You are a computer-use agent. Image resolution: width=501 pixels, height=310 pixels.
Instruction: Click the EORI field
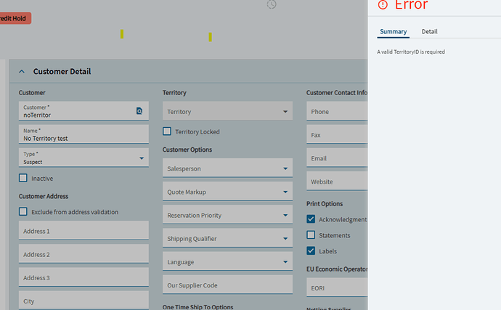coord(337,287)
